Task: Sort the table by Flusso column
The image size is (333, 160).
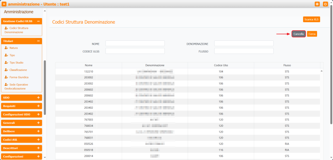Action: tap(287, 65)
